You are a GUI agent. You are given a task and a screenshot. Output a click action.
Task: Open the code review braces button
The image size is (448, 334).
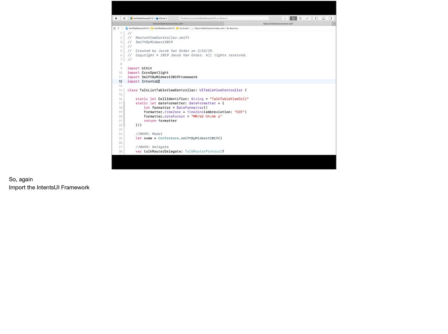(x=285, y=18)
